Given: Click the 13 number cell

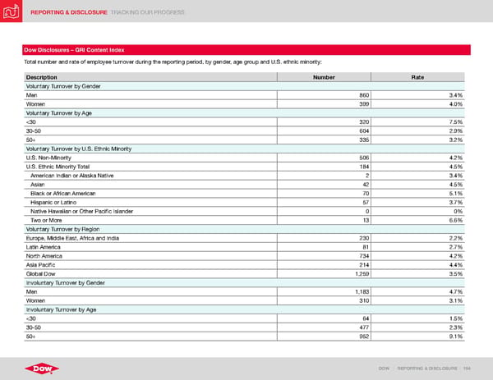Looking at the screenshot, I should 325,221.
